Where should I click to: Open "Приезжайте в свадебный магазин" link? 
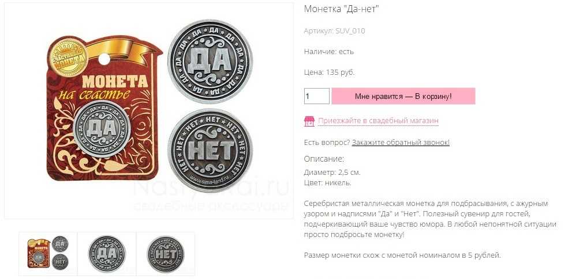click(x=378, y=121)
